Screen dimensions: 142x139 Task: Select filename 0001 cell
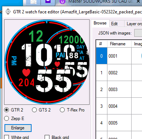click(119, 56)
